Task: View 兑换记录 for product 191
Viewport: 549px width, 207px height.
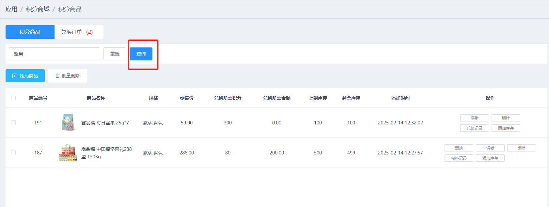Action: [474, 128]
